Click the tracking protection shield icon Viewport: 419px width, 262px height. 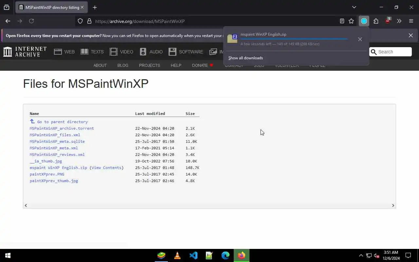(x=80, y=21)
